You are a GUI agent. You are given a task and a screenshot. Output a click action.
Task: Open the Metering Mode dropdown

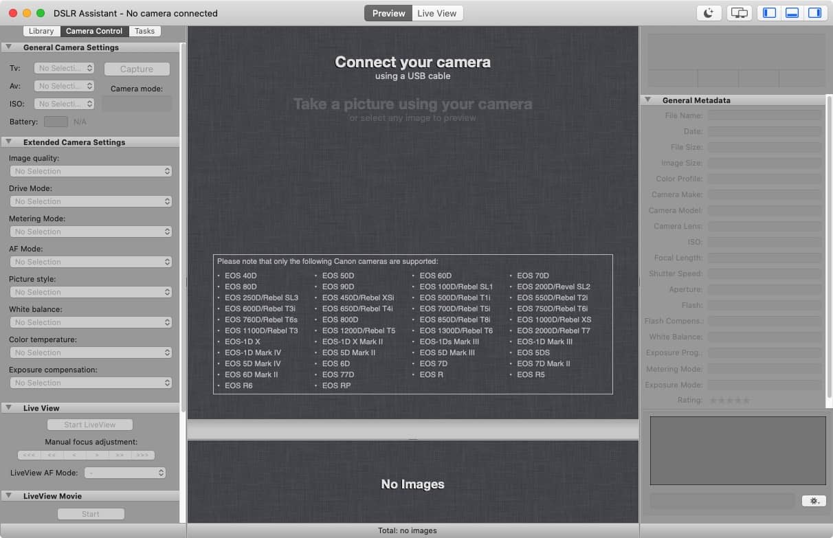click(x=91, y=232)
